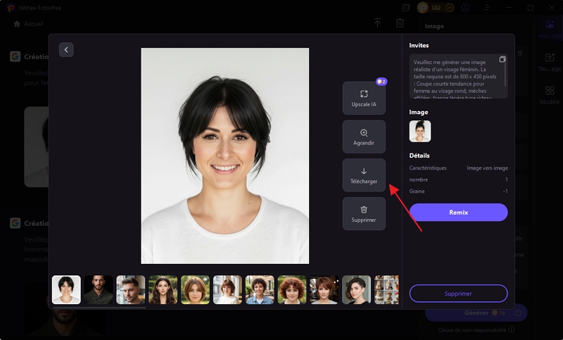
Task: Download the image with Télécharger
Action: pyautogui.click(x=364, y=175)
